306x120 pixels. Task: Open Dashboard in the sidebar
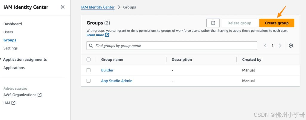(x=13, y=24)
